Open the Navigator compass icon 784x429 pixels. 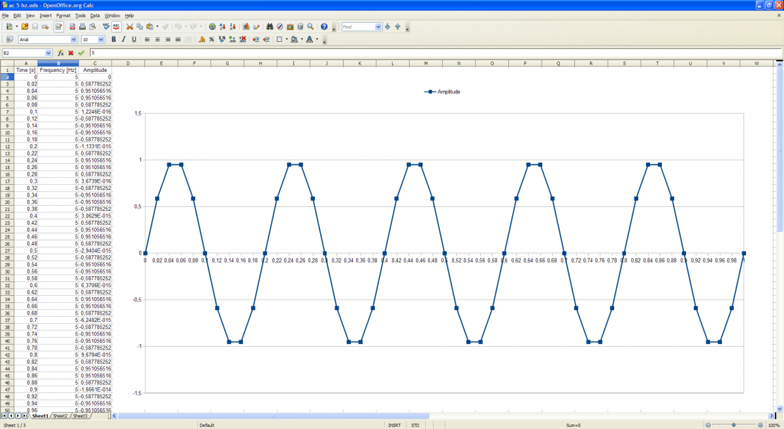[280, 27]
